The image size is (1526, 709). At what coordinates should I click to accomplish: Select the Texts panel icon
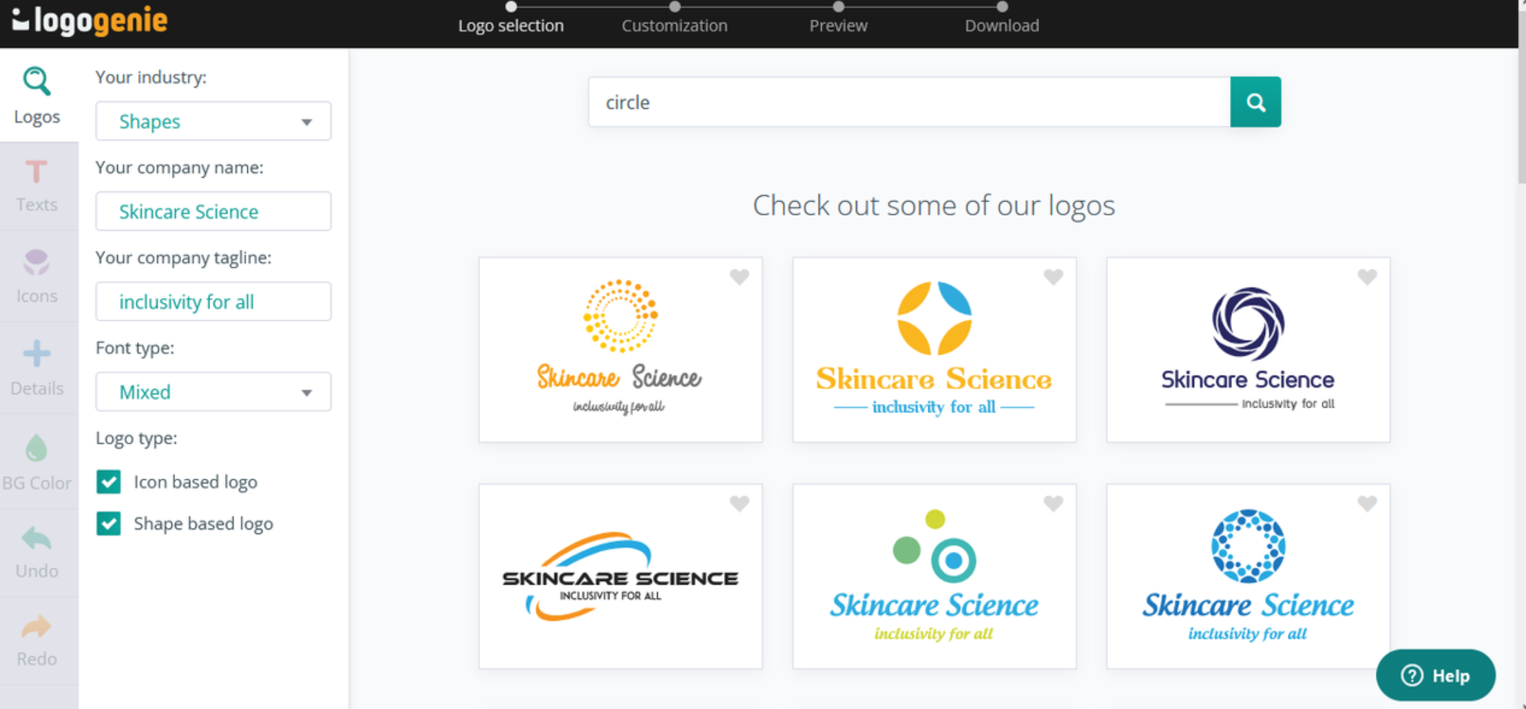click(36, 184)
